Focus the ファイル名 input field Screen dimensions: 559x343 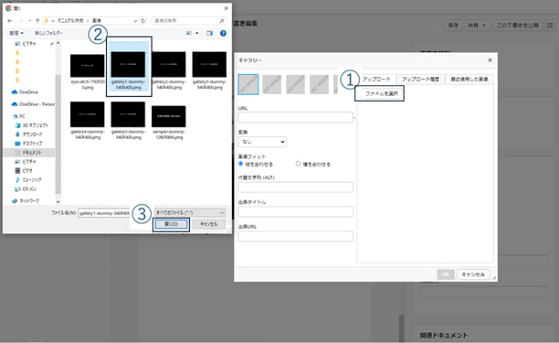(104, 213)
